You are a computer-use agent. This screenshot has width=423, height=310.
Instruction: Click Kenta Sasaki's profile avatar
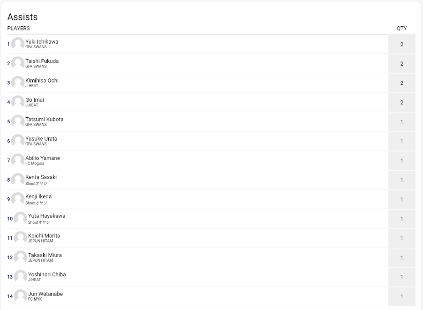[x=18, y=180]
